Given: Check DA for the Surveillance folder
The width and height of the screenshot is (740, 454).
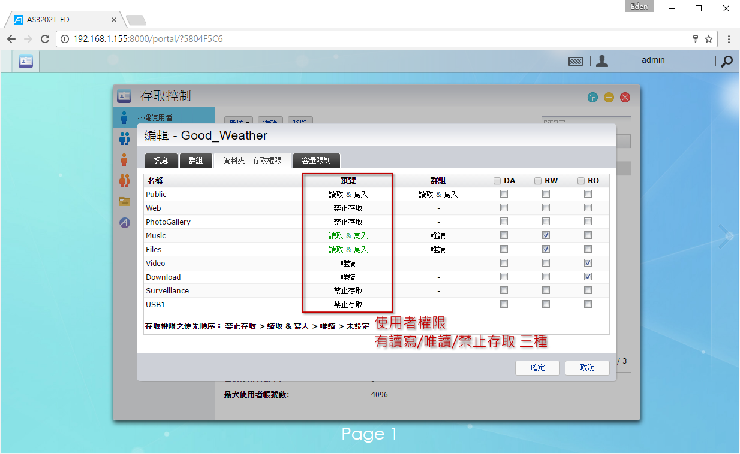Looking at the screenshot, I should pos(504,290).
